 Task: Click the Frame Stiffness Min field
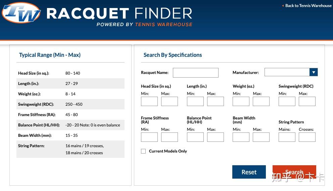tap(149, 137)
